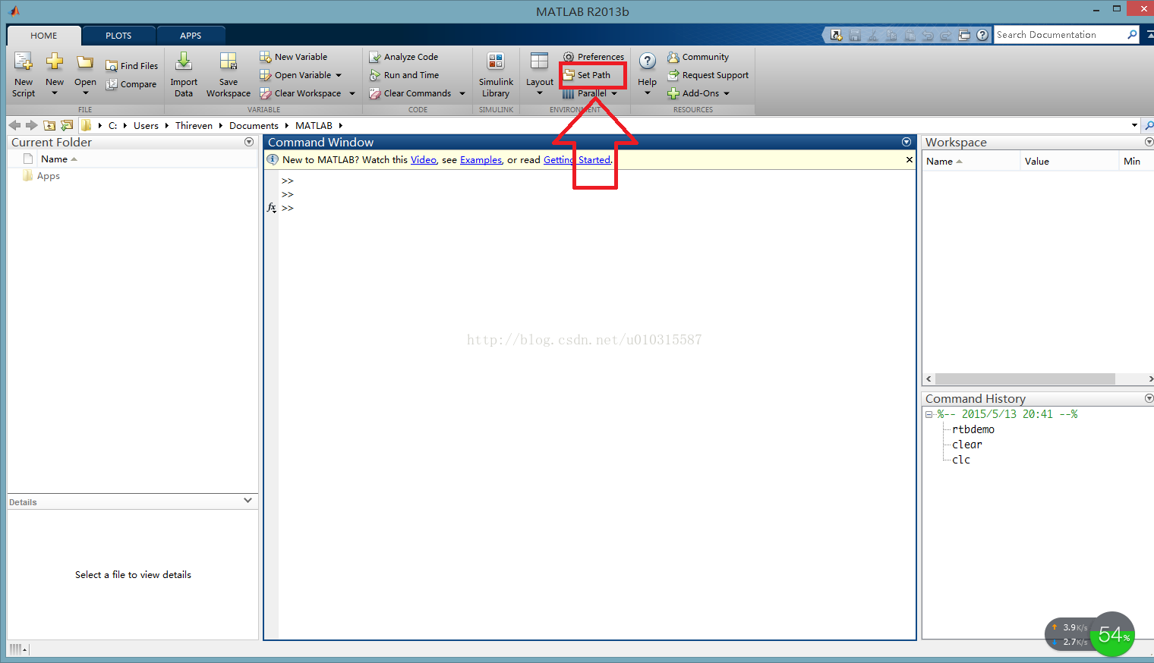
Task: Select the Apps folder
Action: (x=49, y=176)
